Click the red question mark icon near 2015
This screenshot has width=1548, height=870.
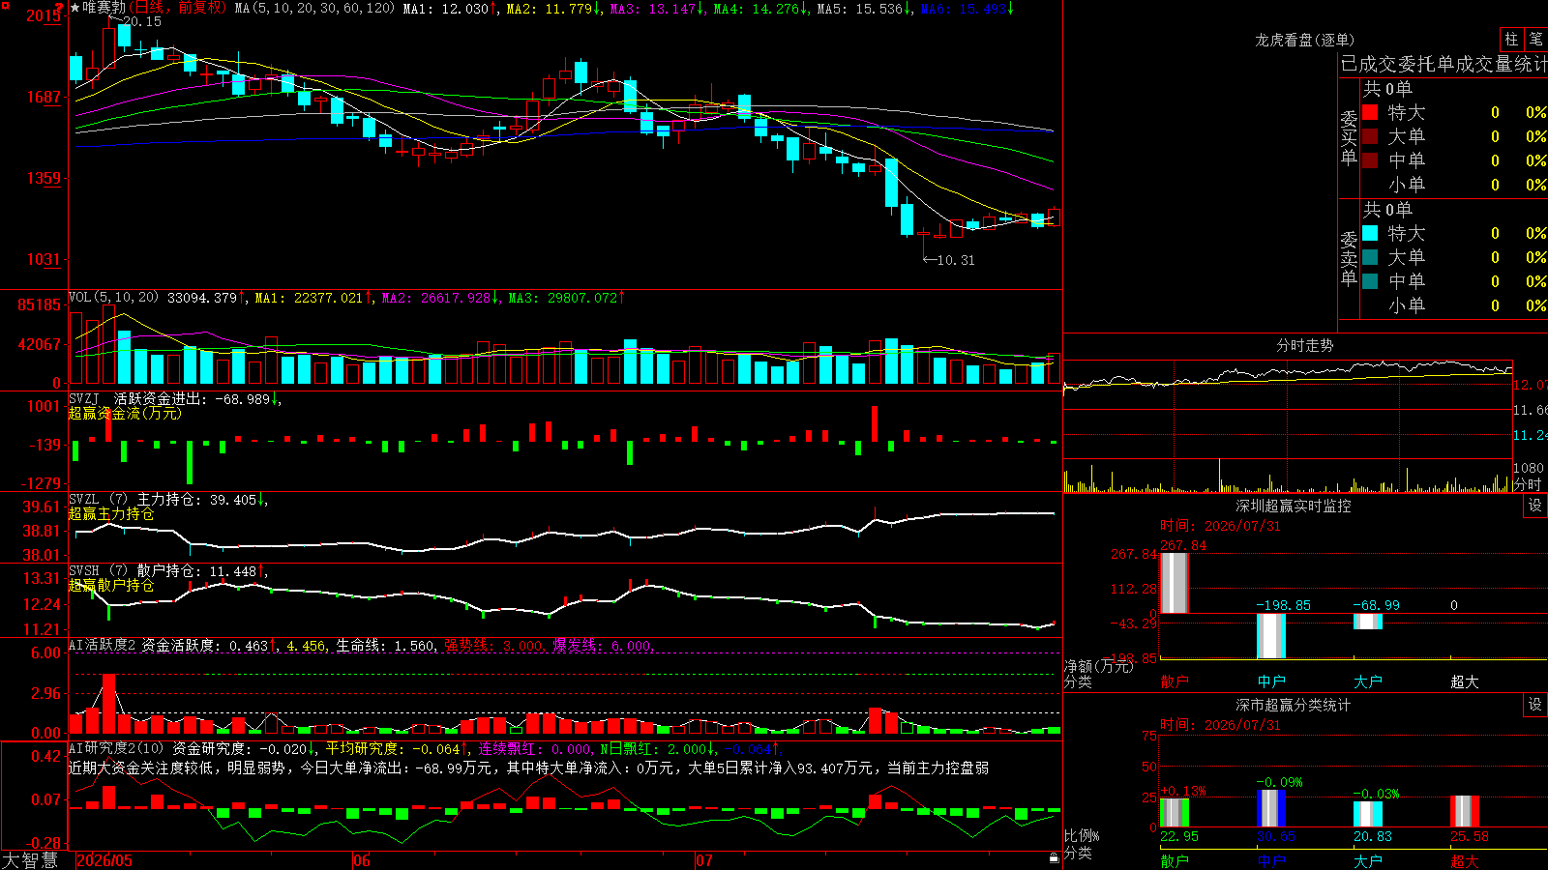tap(59, 10)
